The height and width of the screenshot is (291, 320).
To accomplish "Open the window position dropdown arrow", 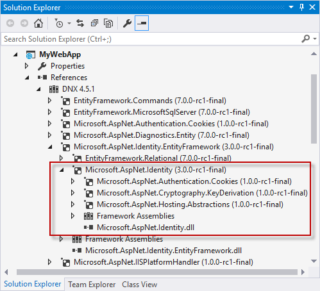I will 291,7.
